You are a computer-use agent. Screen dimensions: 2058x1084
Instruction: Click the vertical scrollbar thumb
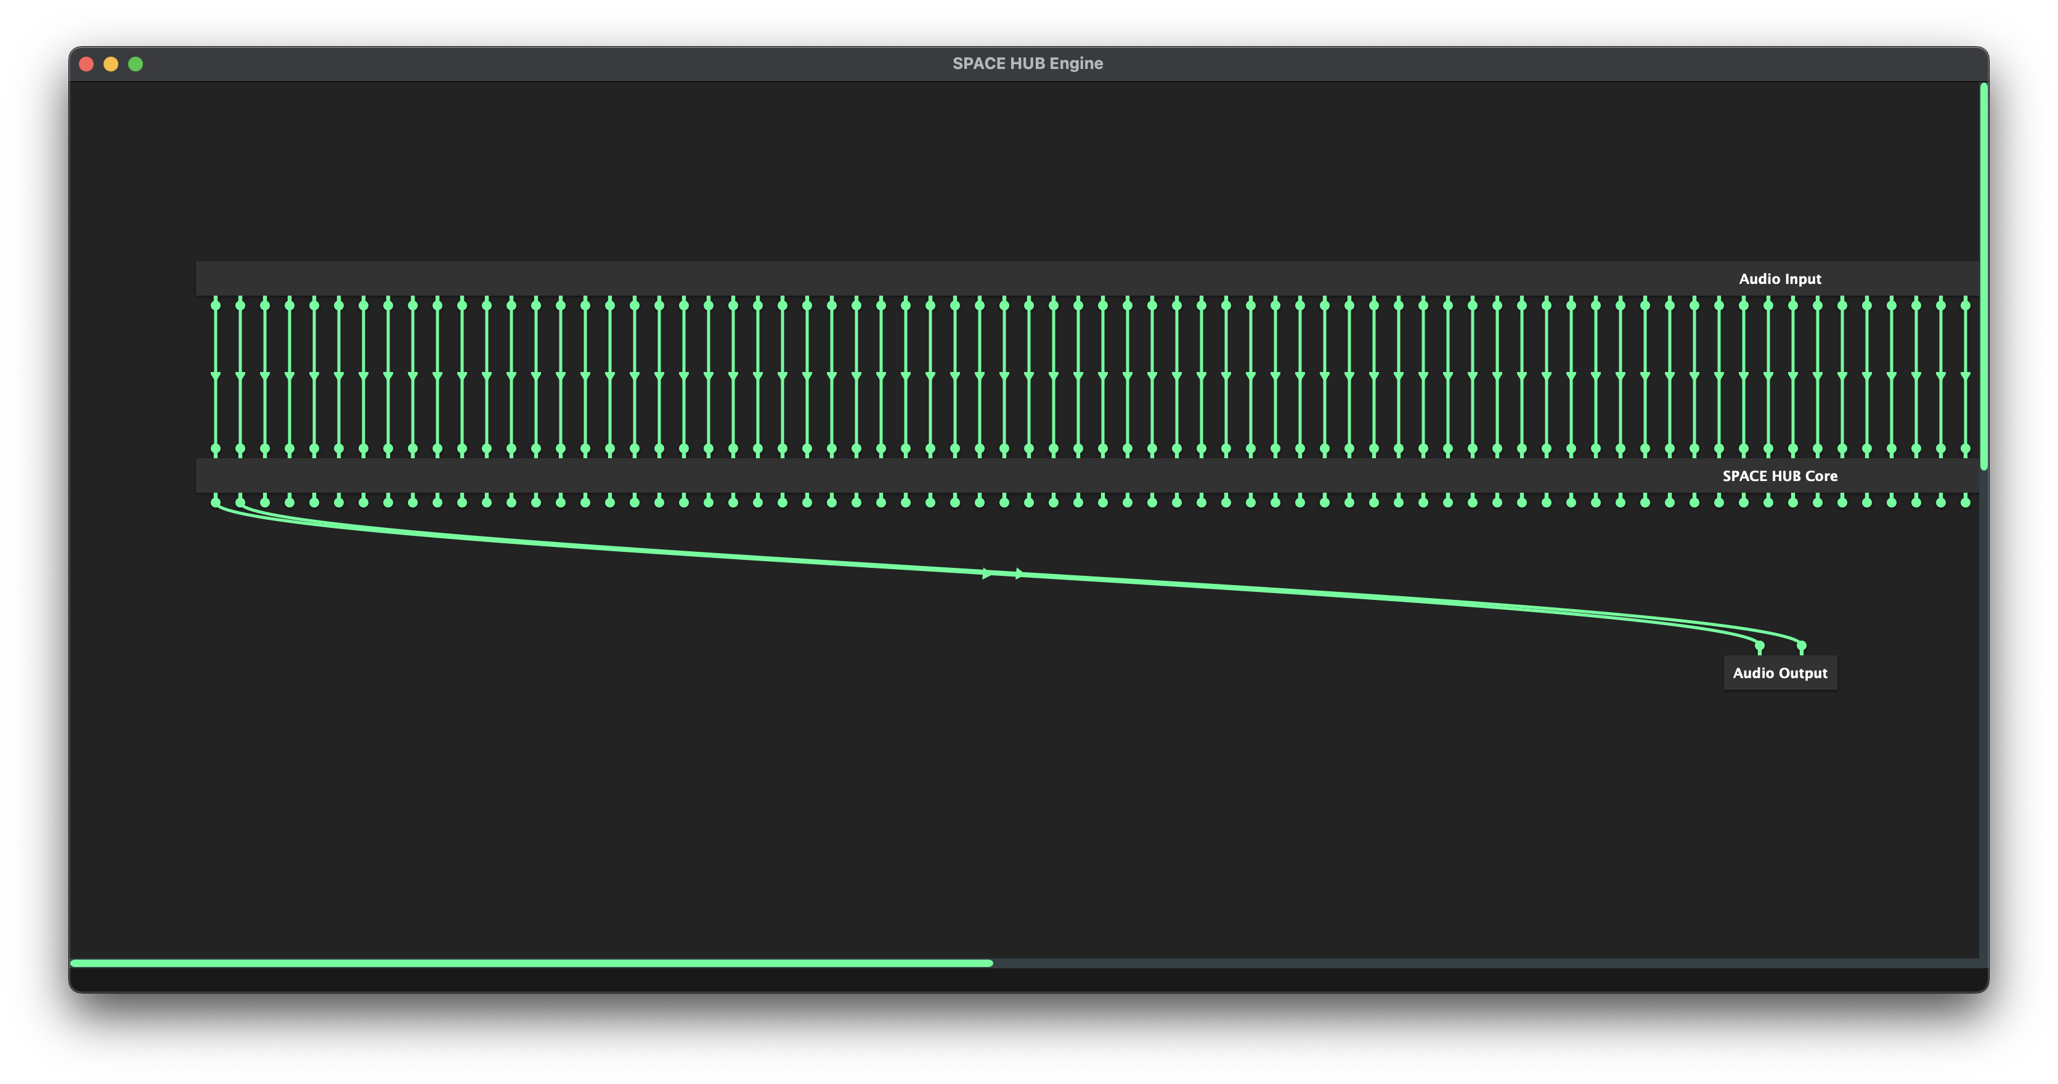[x=1983, y=275]
